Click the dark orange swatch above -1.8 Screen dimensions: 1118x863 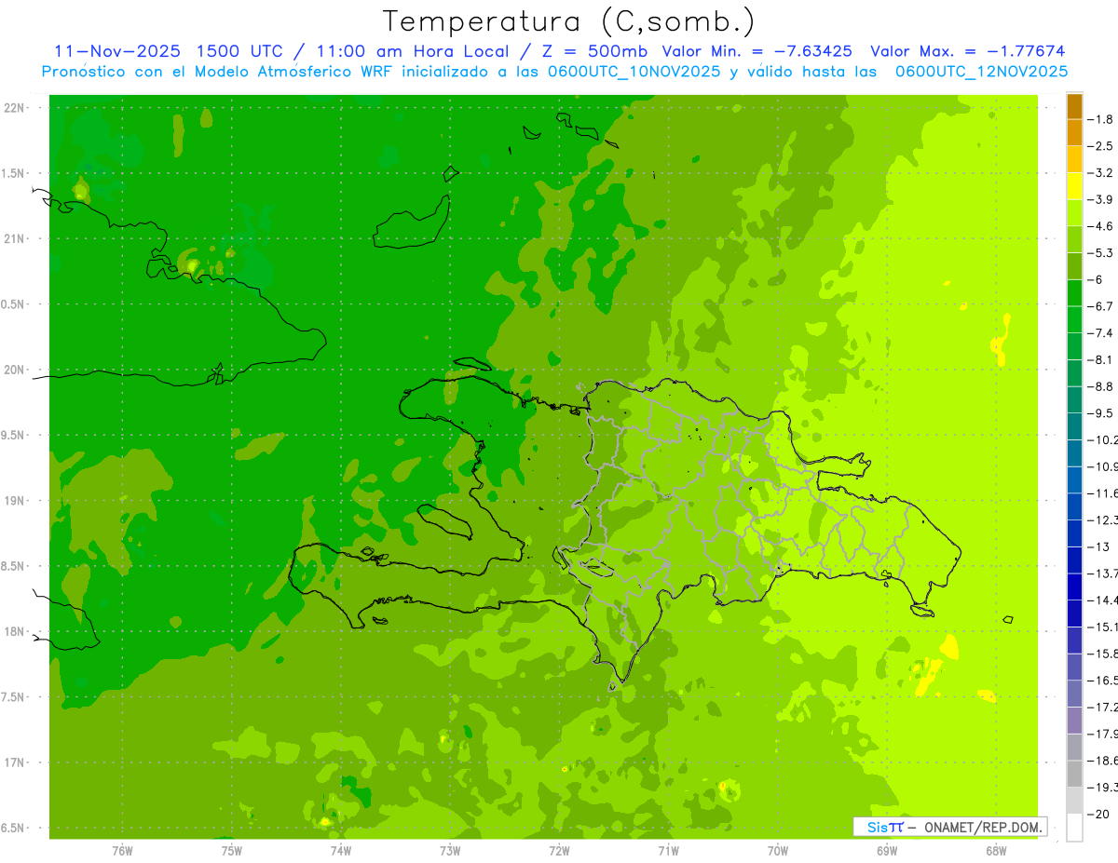point(1074,105)
